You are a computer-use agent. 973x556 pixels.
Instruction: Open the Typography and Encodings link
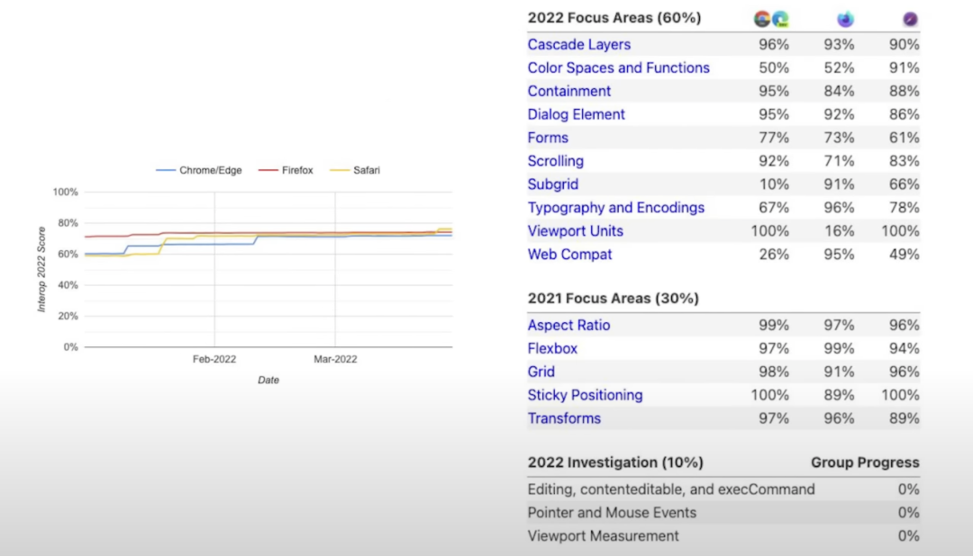coord(616,208)
